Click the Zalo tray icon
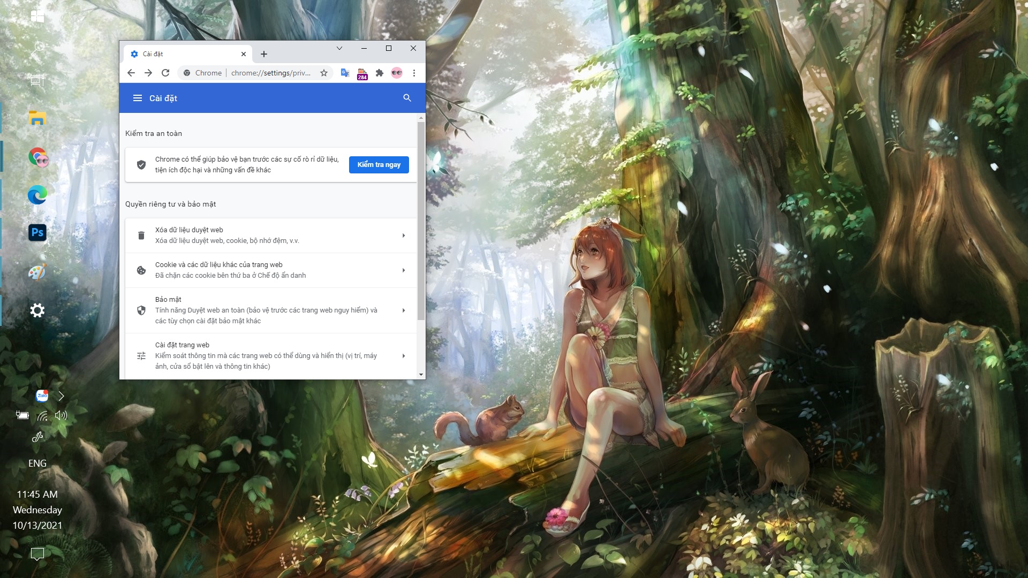1028x578 pixels. pos(42,396)
